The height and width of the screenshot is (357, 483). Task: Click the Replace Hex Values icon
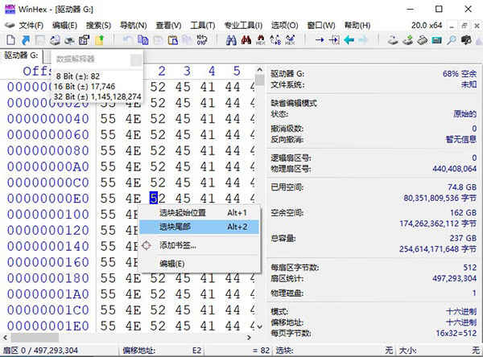click(x=290, y=40)
